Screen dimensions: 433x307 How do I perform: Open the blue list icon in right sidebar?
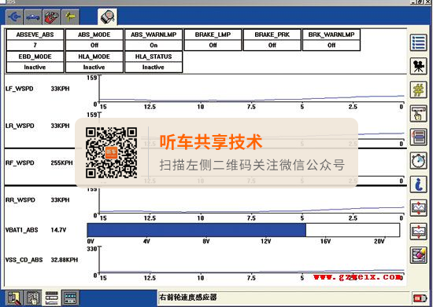coord(418,42)
